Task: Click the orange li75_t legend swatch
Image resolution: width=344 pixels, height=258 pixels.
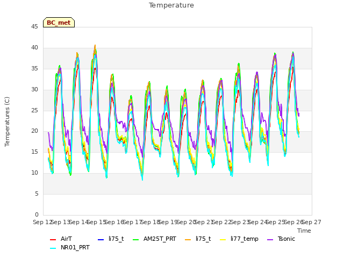Action: click(188, 240)
